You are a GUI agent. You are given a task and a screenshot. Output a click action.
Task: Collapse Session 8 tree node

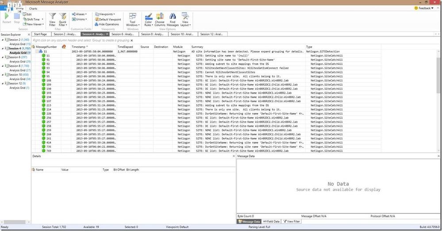[x=3, y=66]
